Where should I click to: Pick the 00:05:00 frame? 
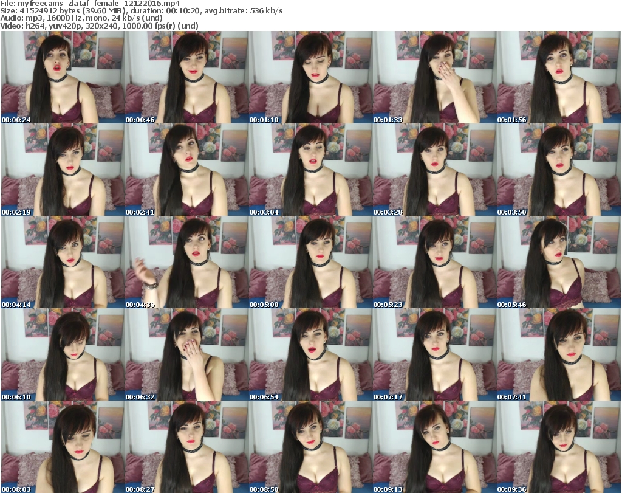[310, 262]
